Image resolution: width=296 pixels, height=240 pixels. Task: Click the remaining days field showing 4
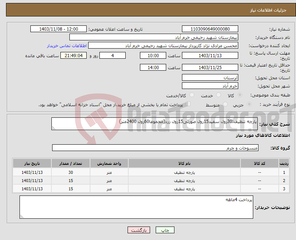pyautogui.click(x=113, y=55)
